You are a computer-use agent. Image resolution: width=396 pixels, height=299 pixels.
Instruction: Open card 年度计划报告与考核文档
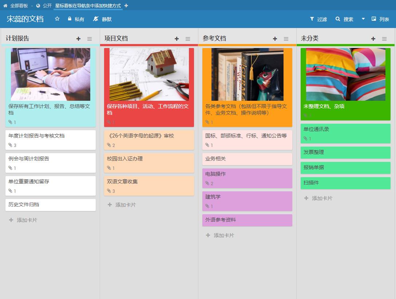(51, 140)
